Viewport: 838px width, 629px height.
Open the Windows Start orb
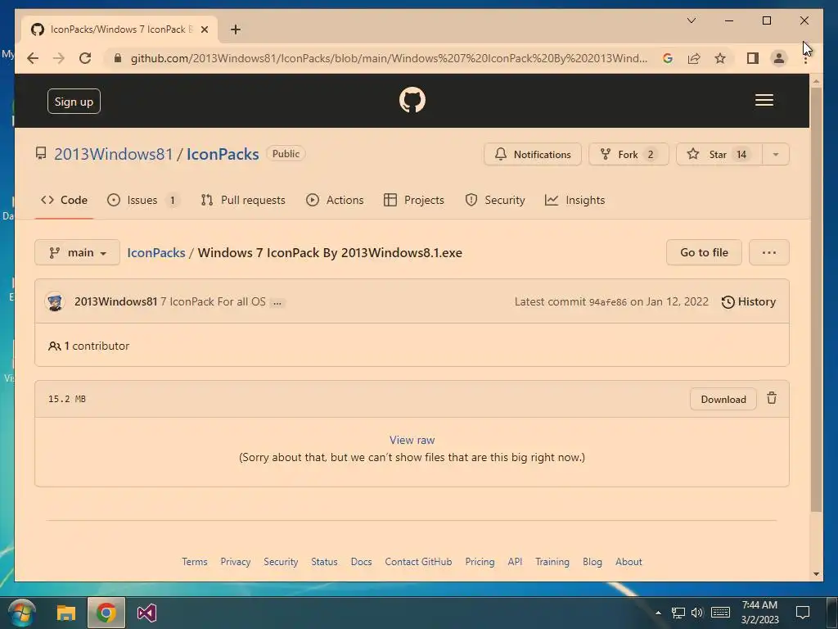click(22, 613)
